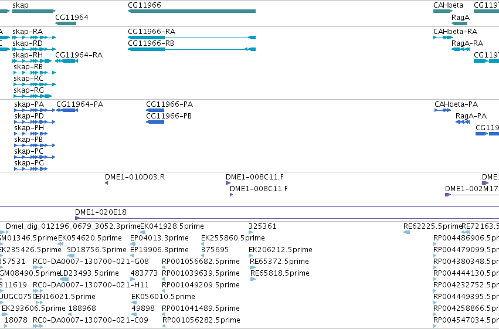This screenshot has width=499, height=329.
Task: Click the EK054620.5prime EST marker
Action: [60, 244]
